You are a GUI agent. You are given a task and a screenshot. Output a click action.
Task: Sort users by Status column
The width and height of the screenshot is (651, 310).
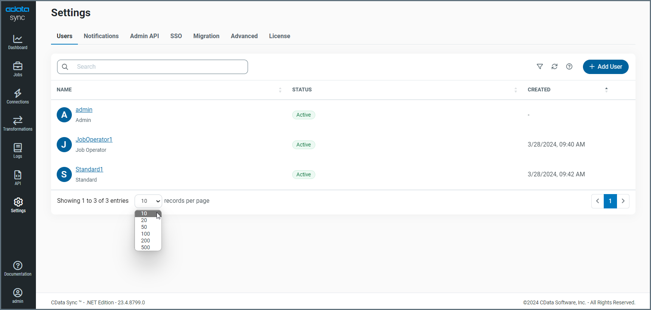(x=516, y=90)
